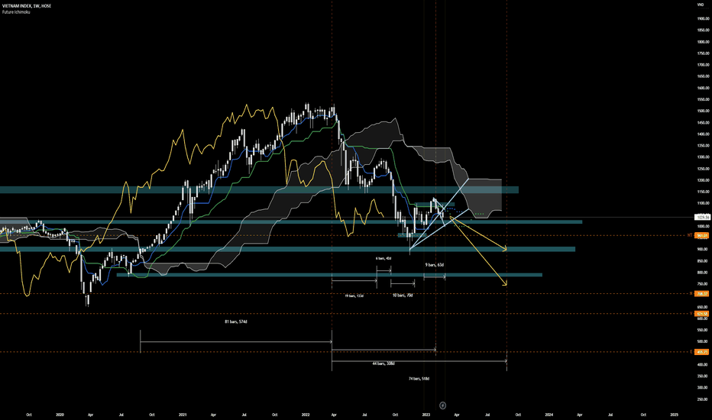This screenshot has height=420, width=712.
Task: Click the orange V level price tag
Action: tap(703, 314)
